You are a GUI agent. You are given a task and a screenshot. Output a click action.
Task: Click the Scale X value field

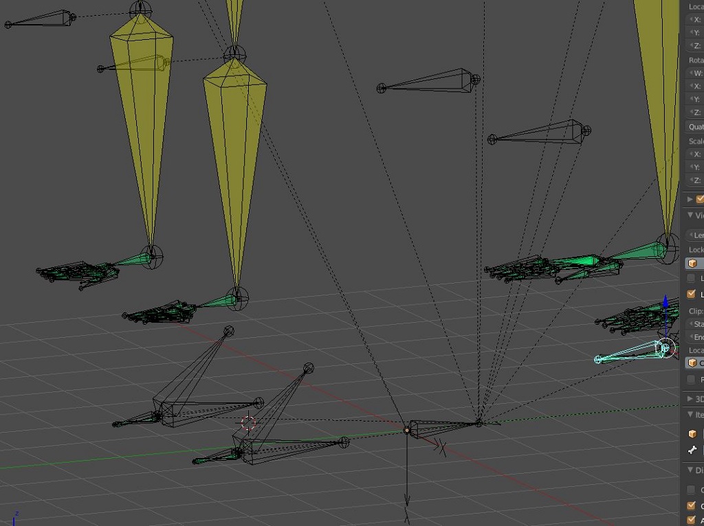pos(695,155)
